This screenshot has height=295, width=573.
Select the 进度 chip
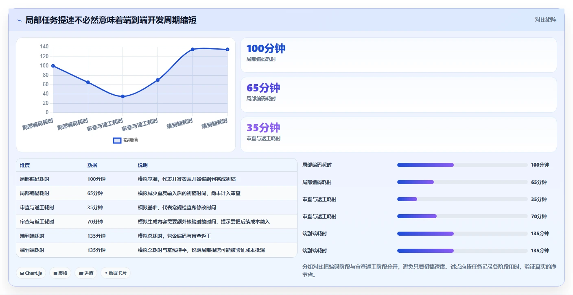86,273
